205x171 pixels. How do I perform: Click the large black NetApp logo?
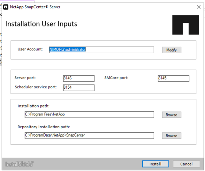[x=186, y=25]
